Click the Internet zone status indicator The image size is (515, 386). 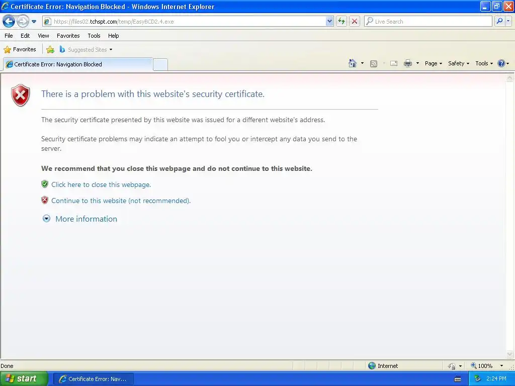point(383,366)
